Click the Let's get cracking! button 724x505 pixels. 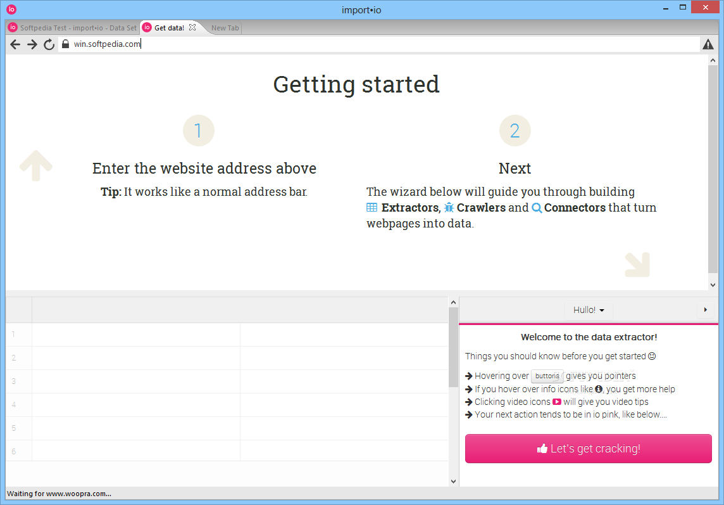[x=589, y=449]
